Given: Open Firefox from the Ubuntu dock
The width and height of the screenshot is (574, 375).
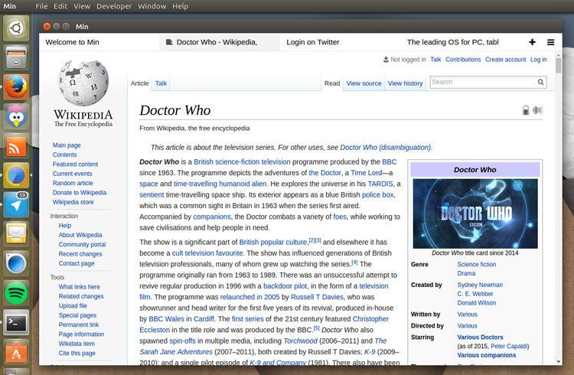Looking at the screenshot, I should pos(17,86).
